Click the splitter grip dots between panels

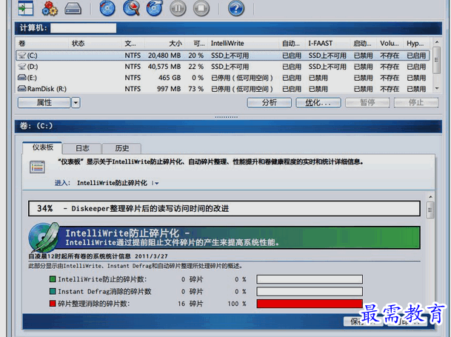point(227,117)
